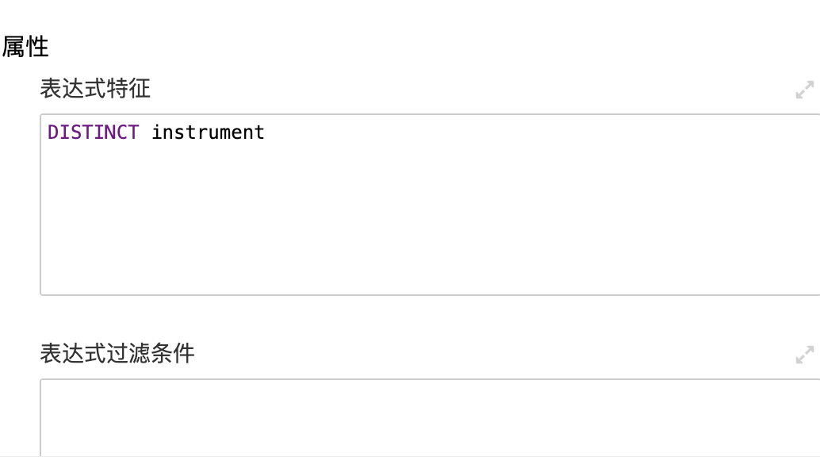
Task: Click the 属 character of the 属性 heading
Action: pyautogui.click(x=13, y=47)
